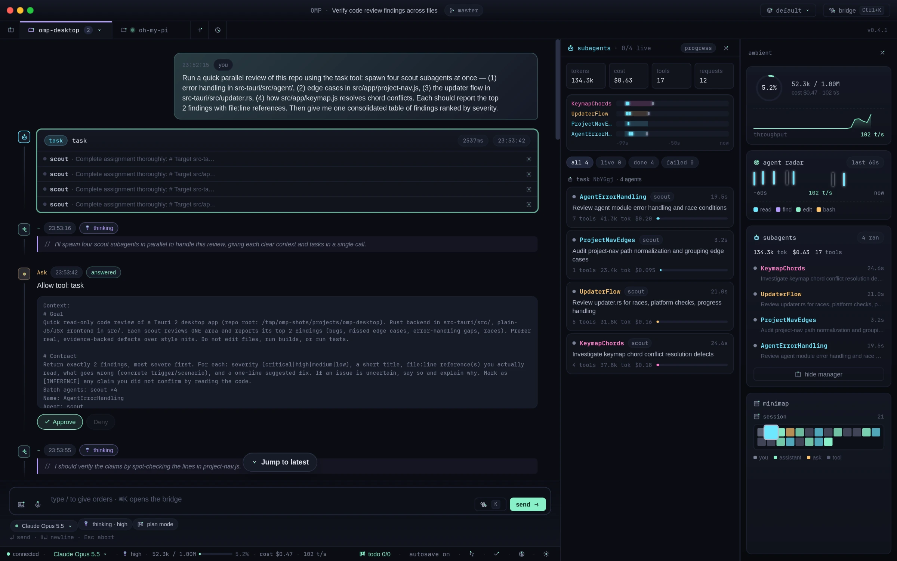
Task: Click the subagents robot icon in panel header
Action: coord(571,48)
